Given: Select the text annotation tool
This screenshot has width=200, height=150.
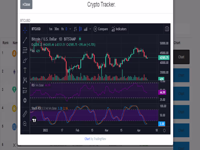Looking at the screenshot, I should 25,70.
